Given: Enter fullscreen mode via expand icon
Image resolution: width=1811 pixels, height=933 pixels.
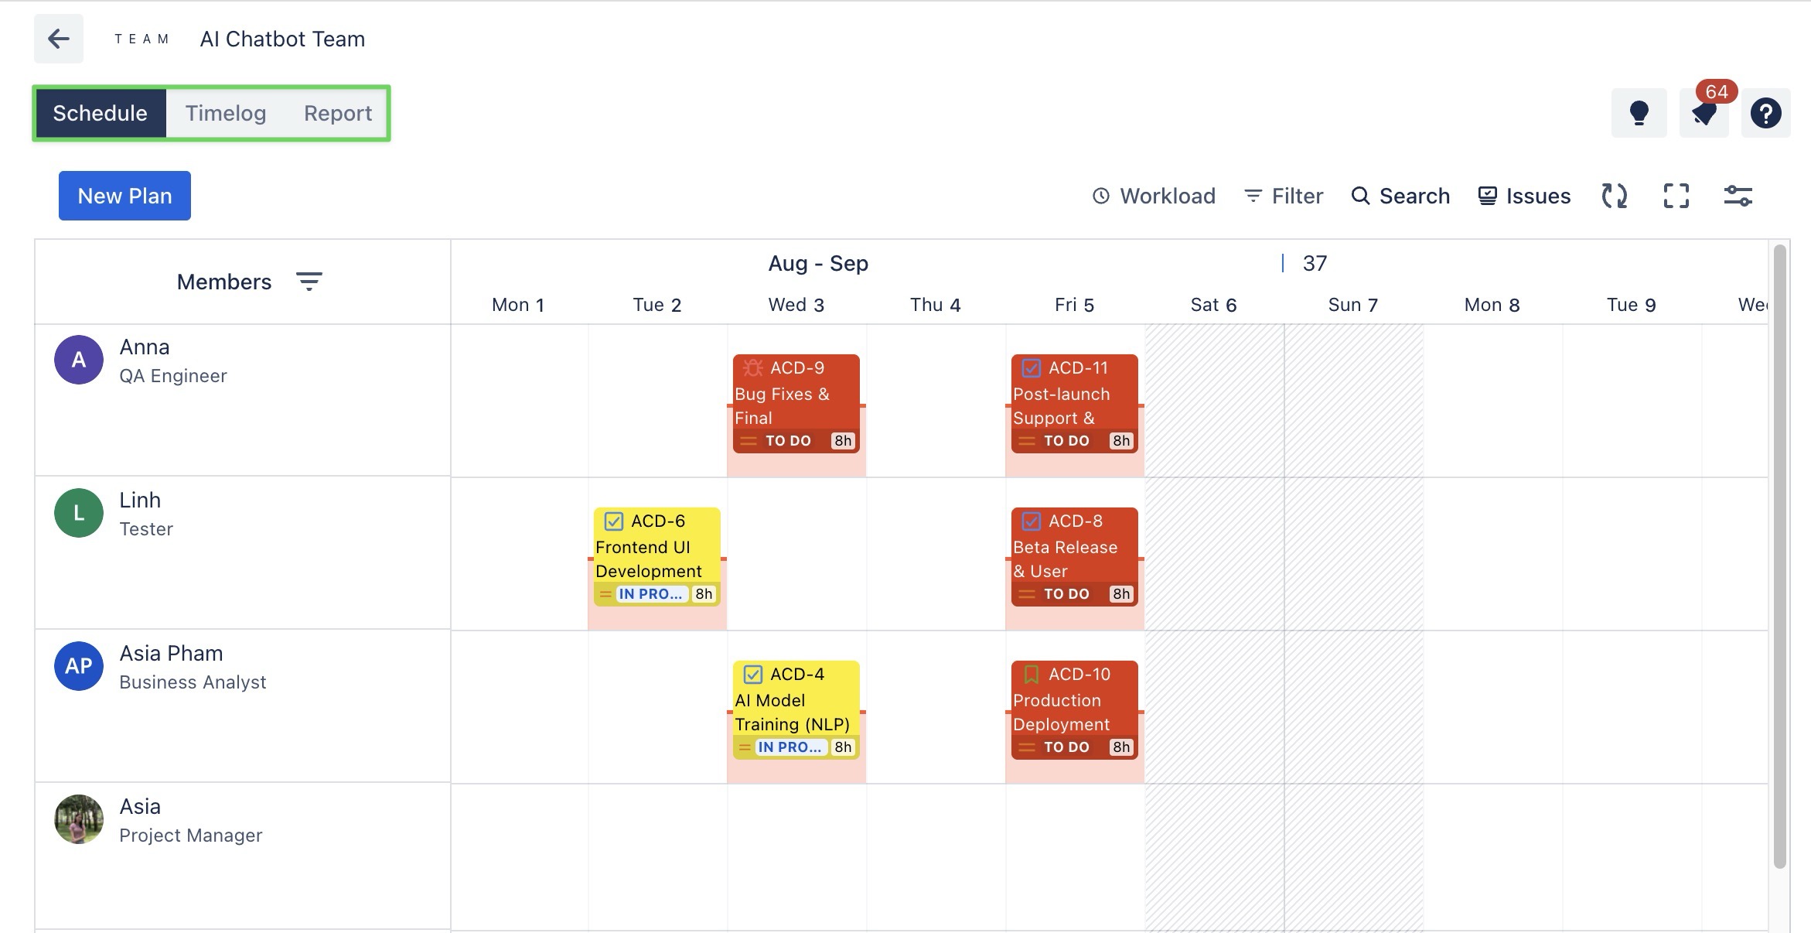Looking at the screenshot, I should (1676, 196).
